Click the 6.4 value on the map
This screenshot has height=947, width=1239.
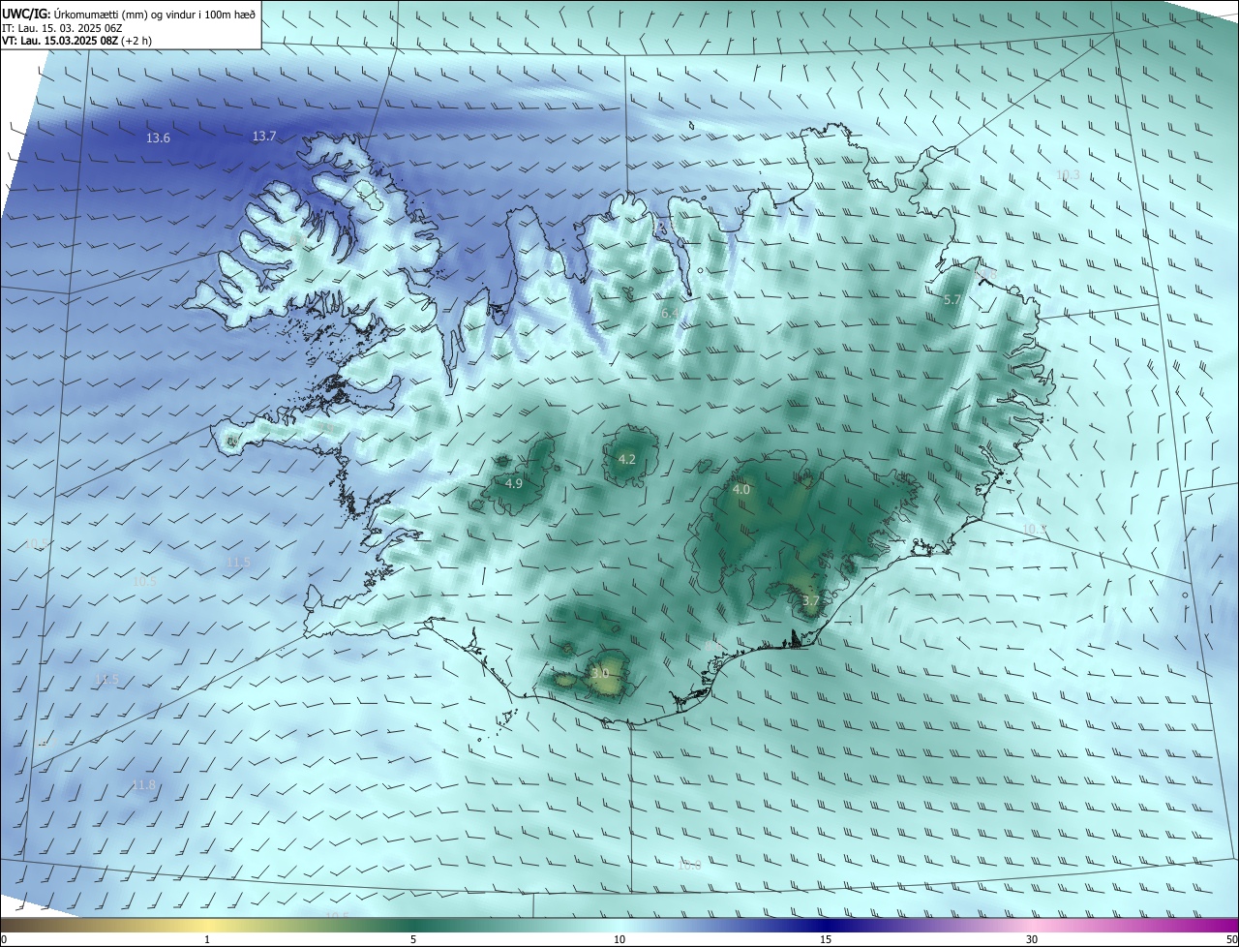670,314
